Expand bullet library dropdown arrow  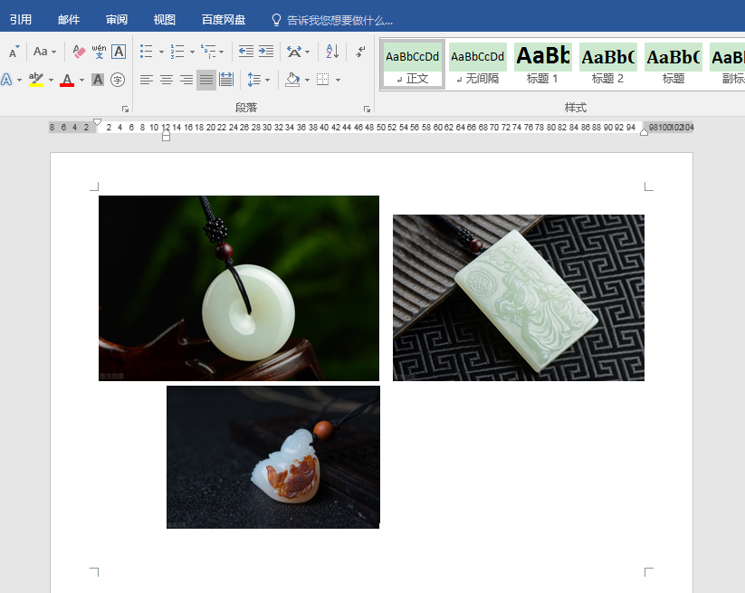click(x=161, y=52)
